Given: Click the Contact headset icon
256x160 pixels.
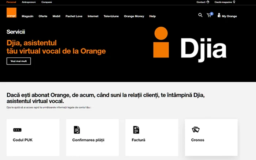Looking at the screenshot, I should point(208,2).
